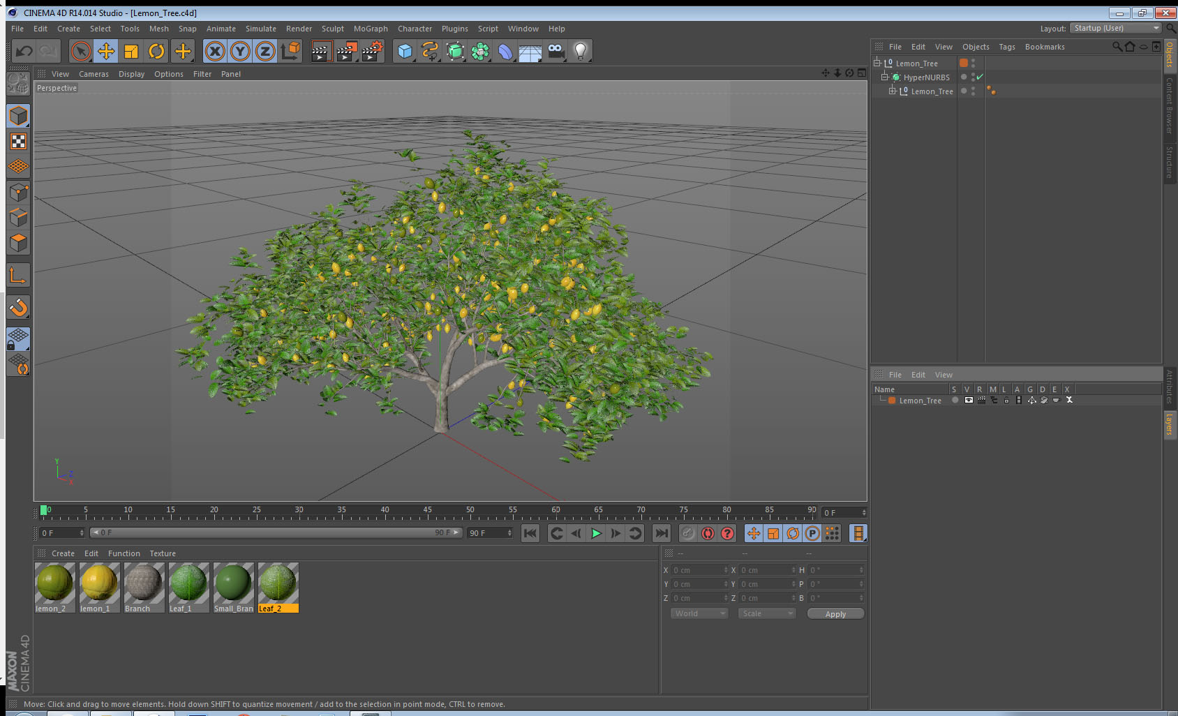
Task: Click the Undo arrow icon
Action: point(24,51)
